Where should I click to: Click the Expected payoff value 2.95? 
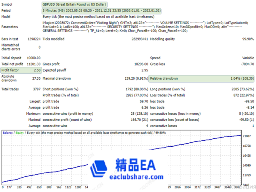144,70
